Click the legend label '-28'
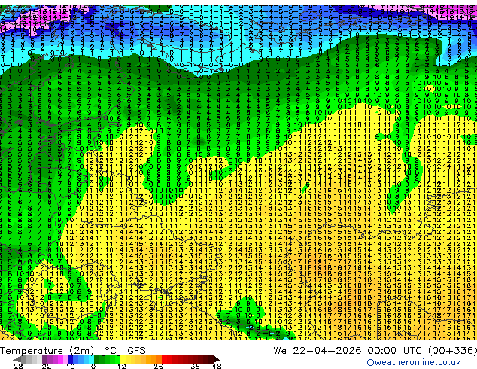Viewport: 477px width, 369px height. [15, 366]
